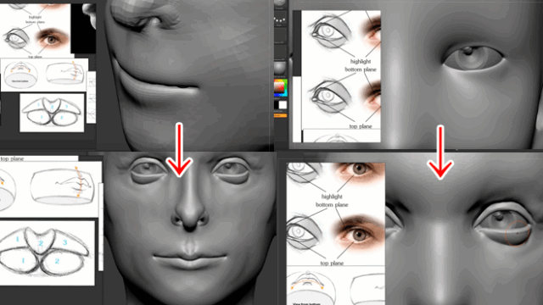Image resolution: width=543 pixels, height=305 pixels.
Task: Select the numbered lip-forms sketch in bottom-left
Action: tap(48, 252)
